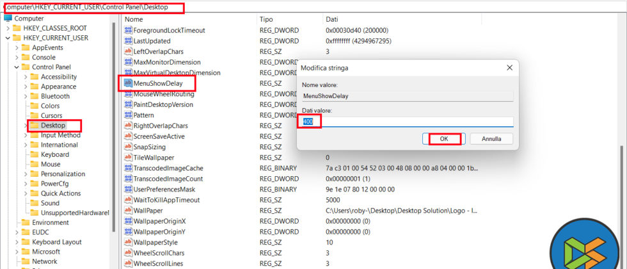Collapse the Control Panel key

point(17,67)
